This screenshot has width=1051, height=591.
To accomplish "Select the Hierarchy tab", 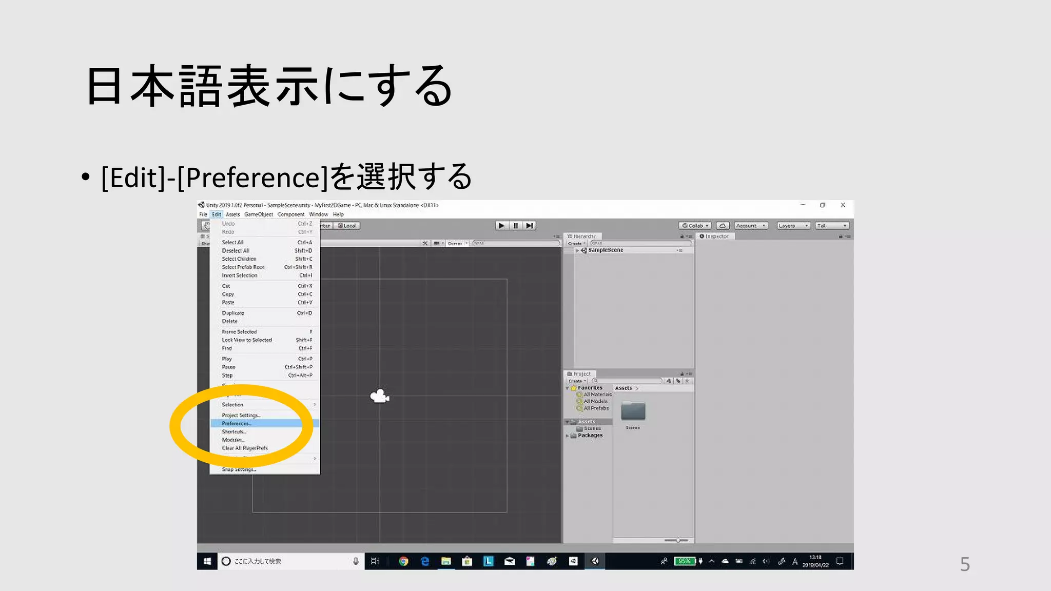I will point(582,237).
